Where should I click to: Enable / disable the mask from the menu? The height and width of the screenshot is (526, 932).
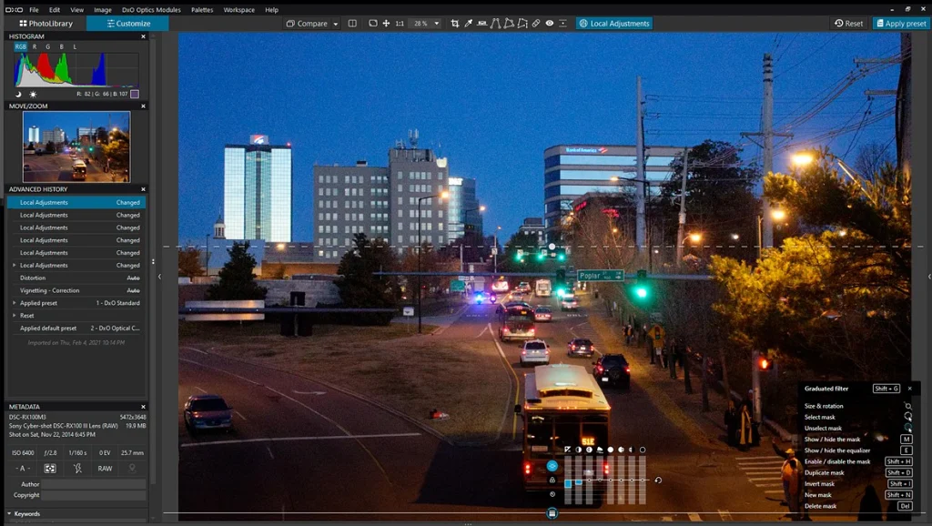[x=833, y=461]
